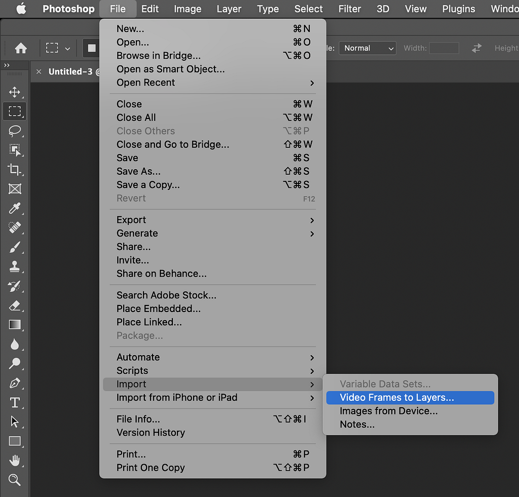Select the Move tool
This screenshot has height=497, width=519.
click(x=15, y=92)
